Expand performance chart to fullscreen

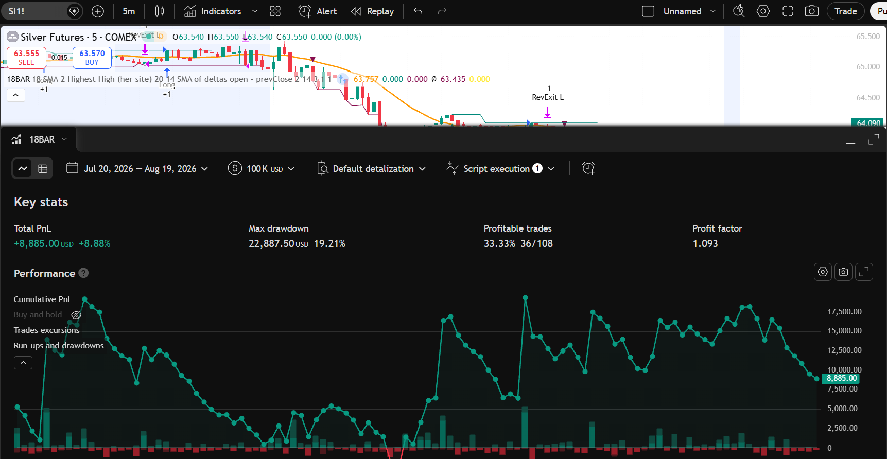click(x=864, y=272)
